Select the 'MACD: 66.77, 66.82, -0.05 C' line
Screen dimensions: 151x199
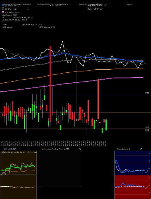pos(15,20)
